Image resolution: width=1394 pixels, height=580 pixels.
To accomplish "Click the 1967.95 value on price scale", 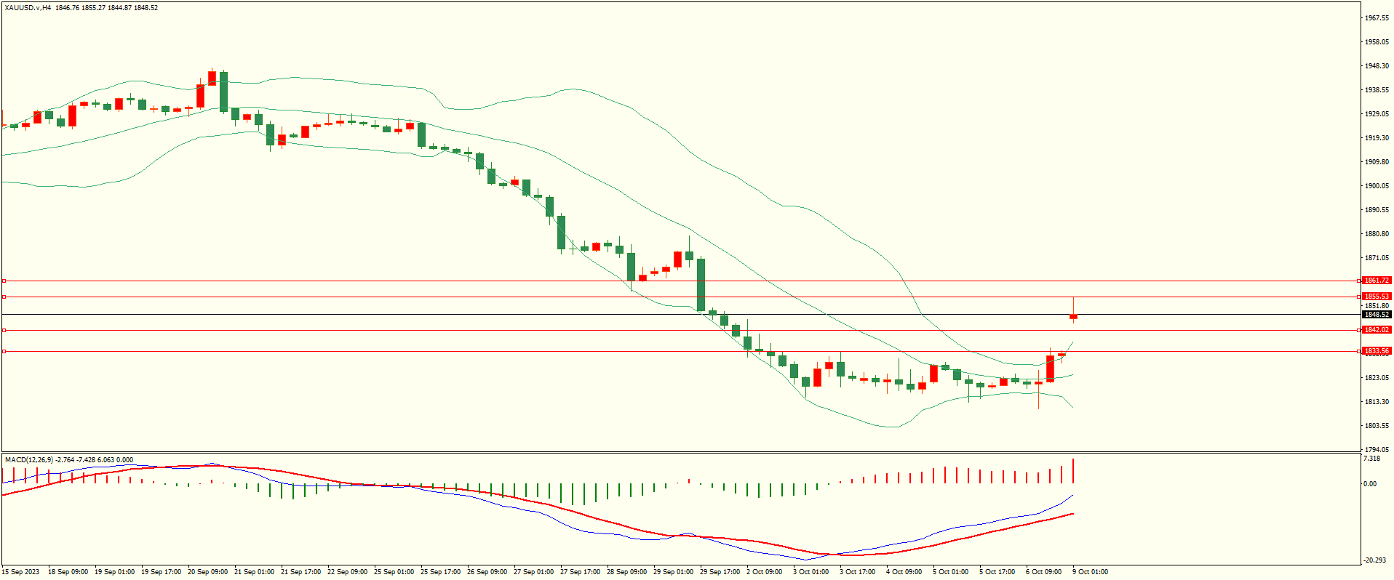I will [x=1377, y=18].
